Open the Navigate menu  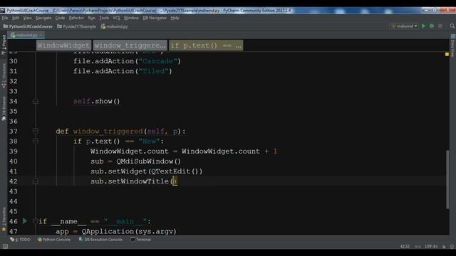click(x=43, y=18)
